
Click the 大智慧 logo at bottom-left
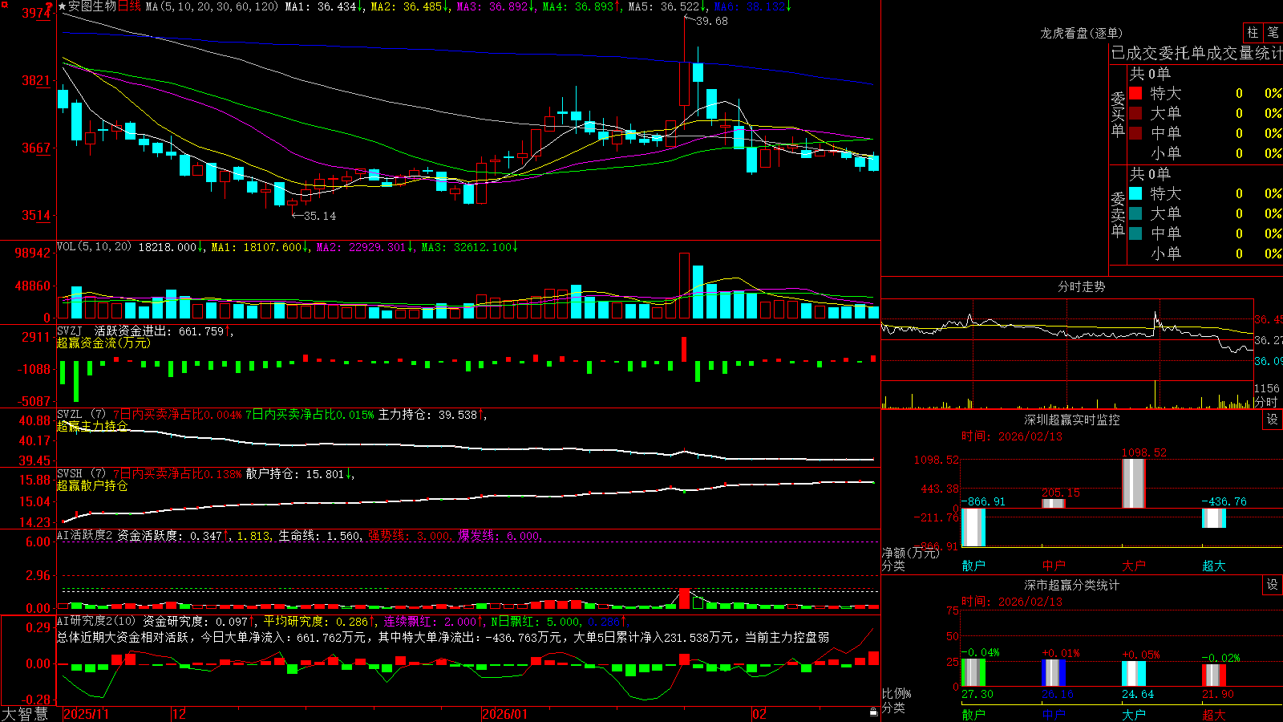pyautogui.click(x=25, y=714)
